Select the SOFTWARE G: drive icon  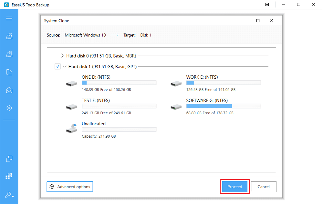pyautogui.click(x=176, y=107)
